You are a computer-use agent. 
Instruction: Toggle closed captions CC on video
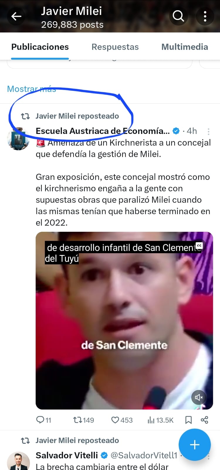click(x=199, y=246)
